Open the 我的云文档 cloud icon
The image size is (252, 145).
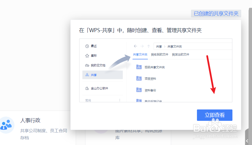(x=87, y=65)
